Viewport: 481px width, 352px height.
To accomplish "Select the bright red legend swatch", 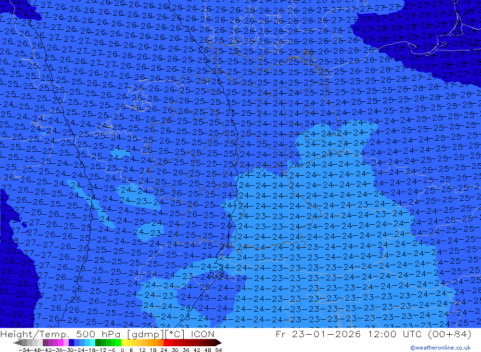I will tap(166, 343).
